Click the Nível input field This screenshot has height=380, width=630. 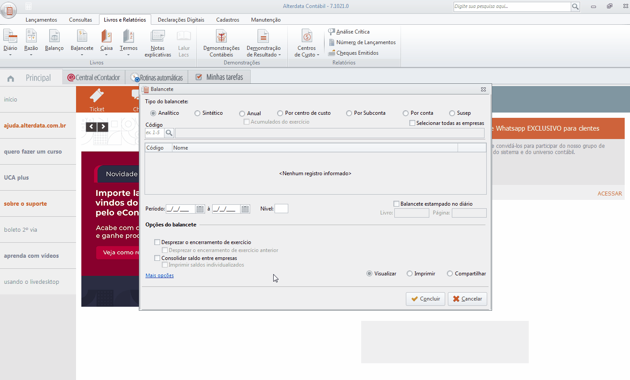coord(281,209)
